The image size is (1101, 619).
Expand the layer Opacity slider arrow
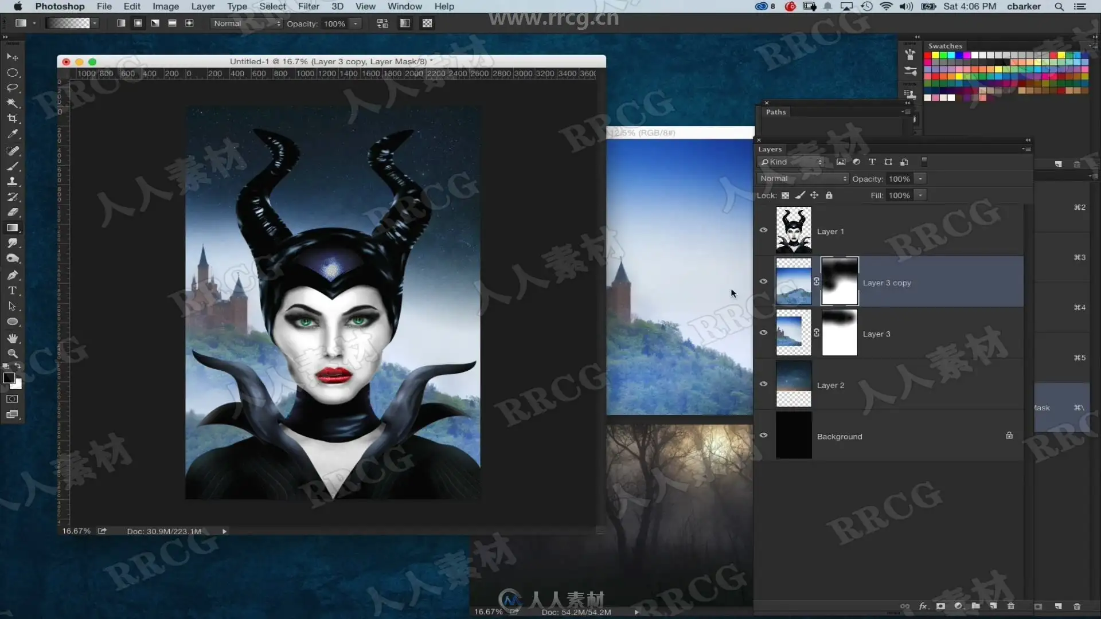920,179
